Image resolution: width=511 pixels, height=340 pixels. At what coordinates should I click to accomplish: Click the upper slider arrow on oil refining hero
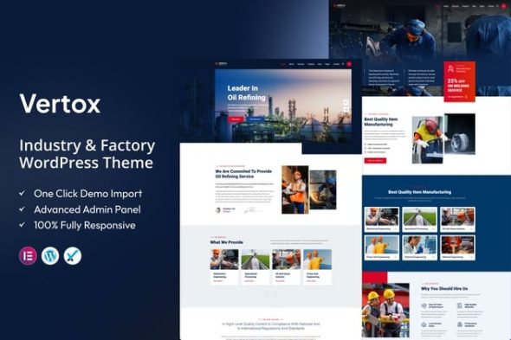point(346,103)
